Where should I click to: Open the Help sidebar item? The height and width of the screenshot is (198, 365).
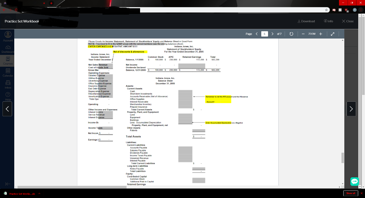point(8,96)
